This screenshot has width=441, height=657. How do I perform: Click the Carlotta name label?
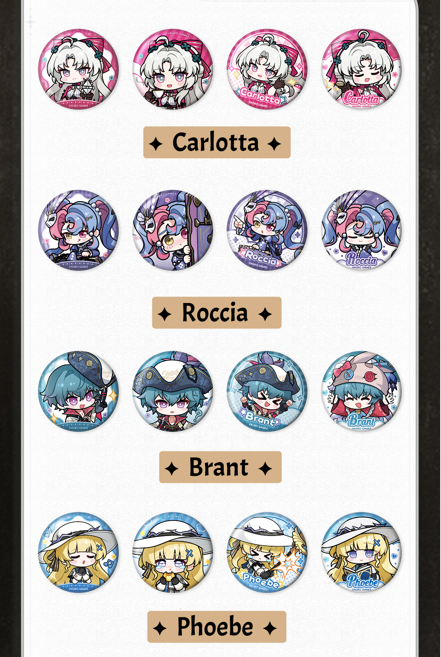[x=217, y=142]
